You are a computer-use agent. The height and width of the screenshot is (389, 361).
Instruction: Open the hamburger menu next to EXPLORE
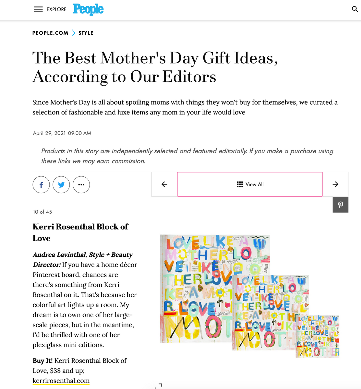pos(38,9)
